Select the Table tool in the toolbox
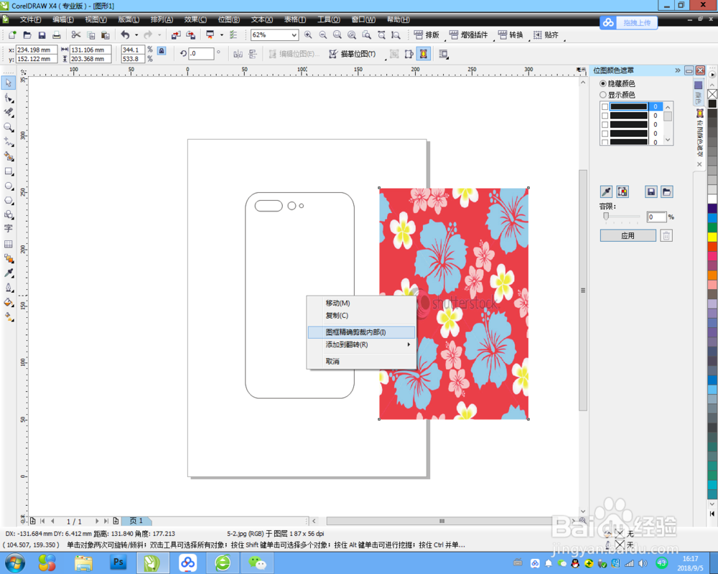The height and width of the screenshot is (574, 718). (x=9, y=244)
